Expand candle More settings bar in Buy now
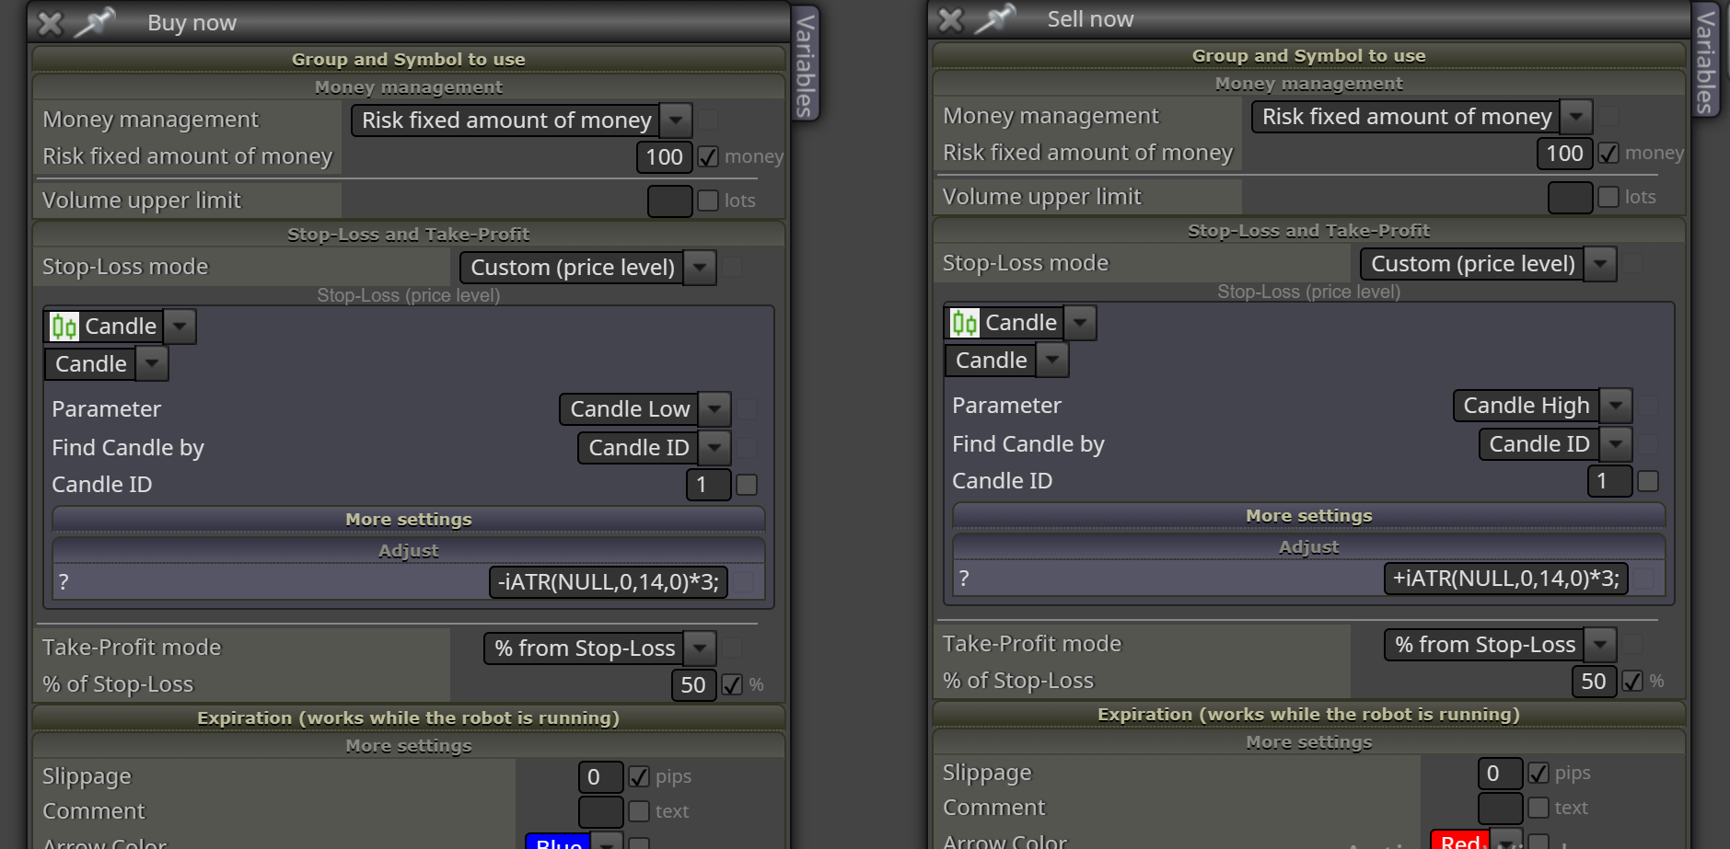 point(409,520)
